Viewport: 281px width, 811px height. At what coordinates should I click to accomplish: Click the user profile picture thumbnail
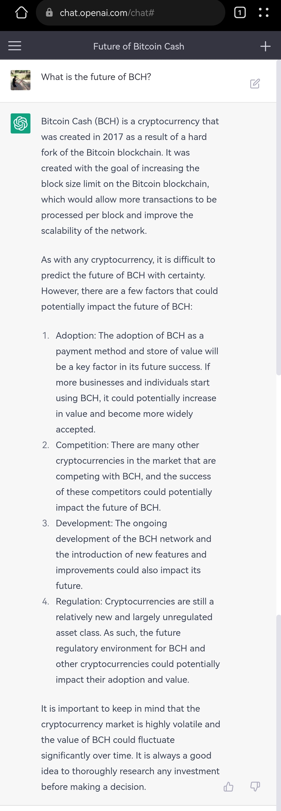21,80
